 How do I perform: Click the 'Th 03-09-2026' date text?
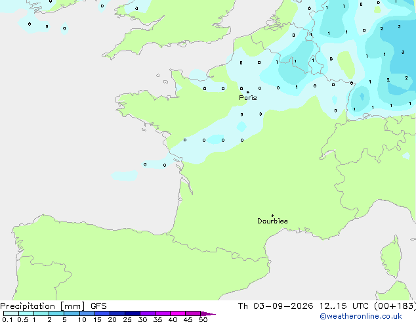[x=276, y=306]
